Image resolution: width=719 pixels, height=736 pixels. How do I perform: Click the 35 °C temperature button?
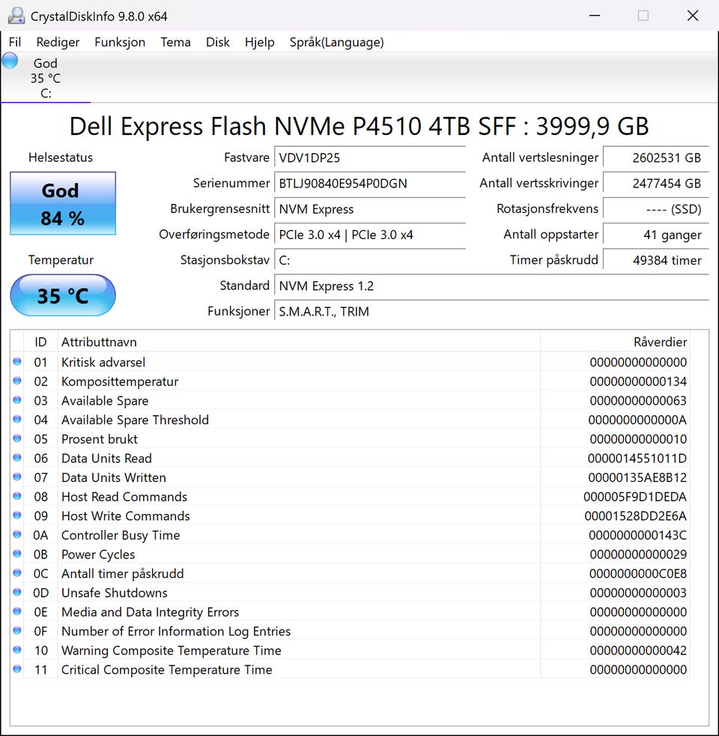tap(63, 295)
